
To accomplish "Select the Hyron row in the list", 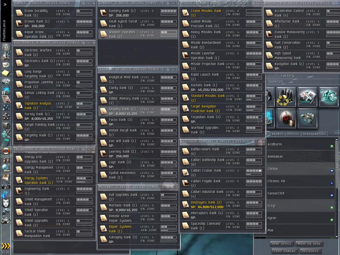I will [x=300, y=218].
